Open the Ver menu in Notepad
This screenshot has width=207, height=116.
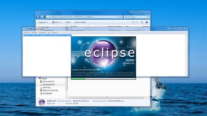click(x=49, y=33)
